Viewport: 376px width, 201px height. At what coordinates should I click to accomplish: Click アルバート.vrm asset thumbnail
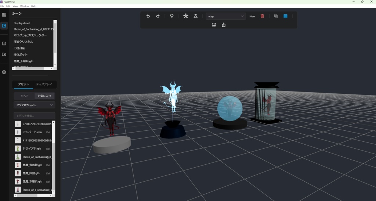[x=18, y=132]
